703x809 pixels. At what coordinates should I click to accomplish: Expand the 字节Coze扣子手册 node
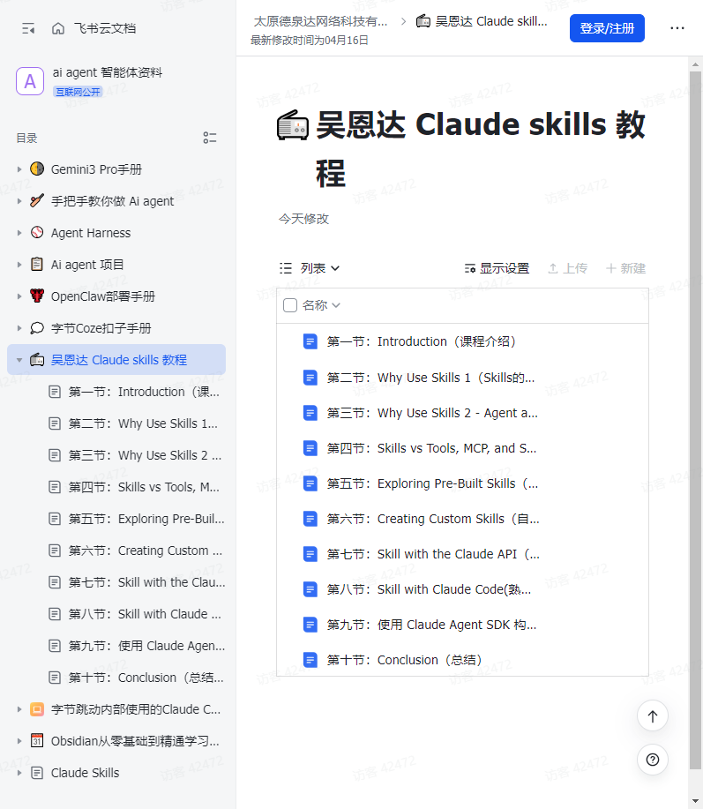click(19, 328)
